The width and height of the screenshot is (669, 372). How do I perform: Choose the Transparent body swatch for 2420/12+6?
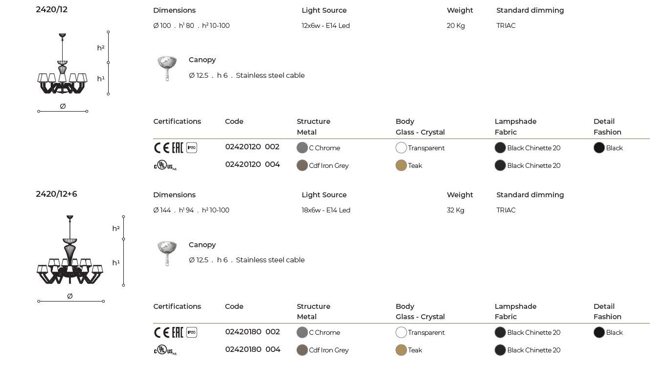click(x=401, y=332)
